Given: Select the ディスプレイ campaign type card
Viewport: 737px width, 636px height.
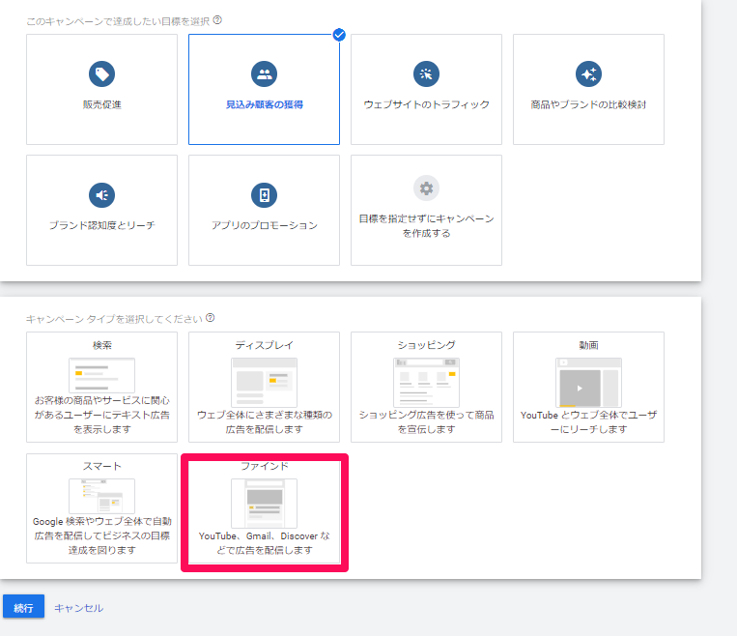Looking at the screenshot, I should [264, 387].
